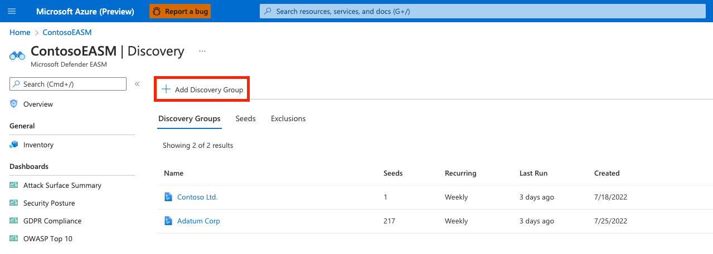The image size is (713, 254).
Task: Switch to the Exclusions tab
Action: (x=288, y=118)
